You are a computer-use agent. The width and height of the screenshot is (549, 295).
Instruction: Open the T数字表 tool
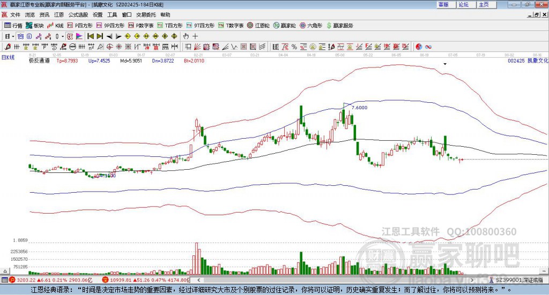231,26
